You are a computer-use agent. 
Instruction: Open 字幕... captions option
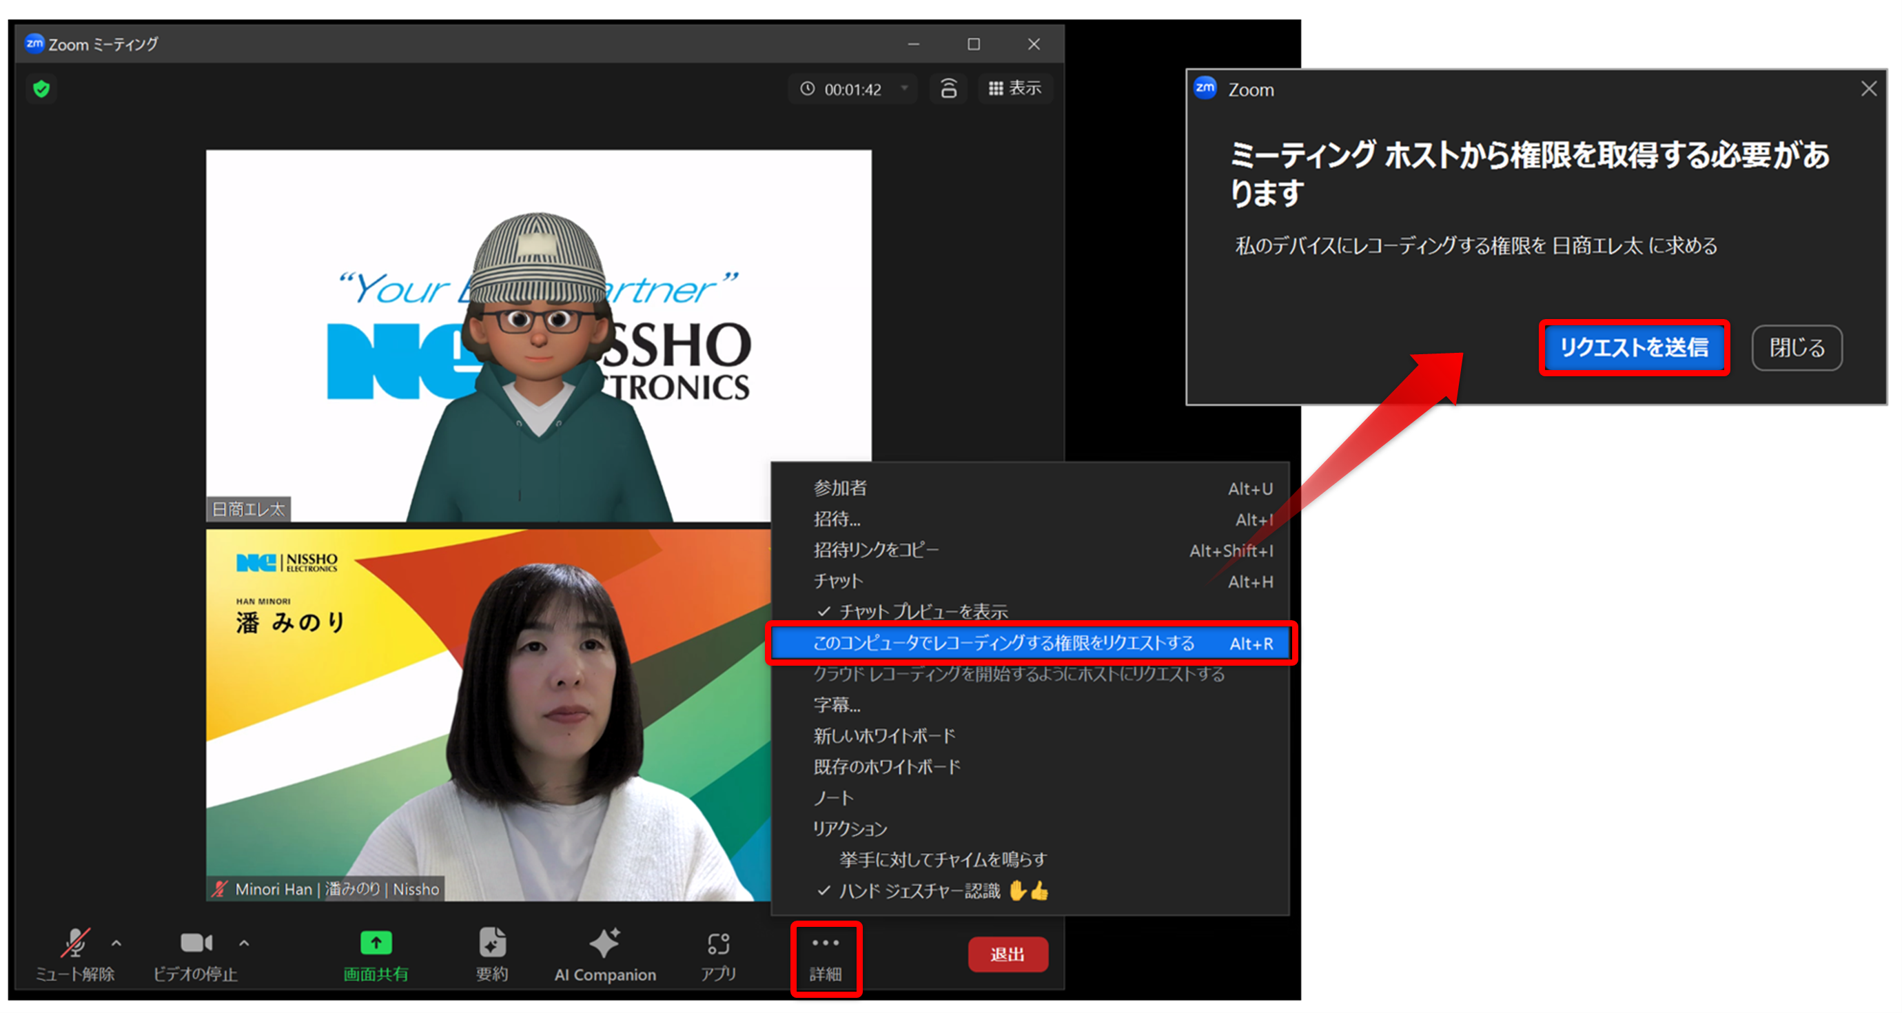pyautogui.click(x=1030, y=705)
